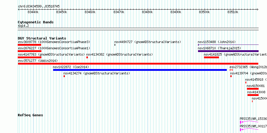Click the 83460k ruler tick label

(x=90, y=12)
